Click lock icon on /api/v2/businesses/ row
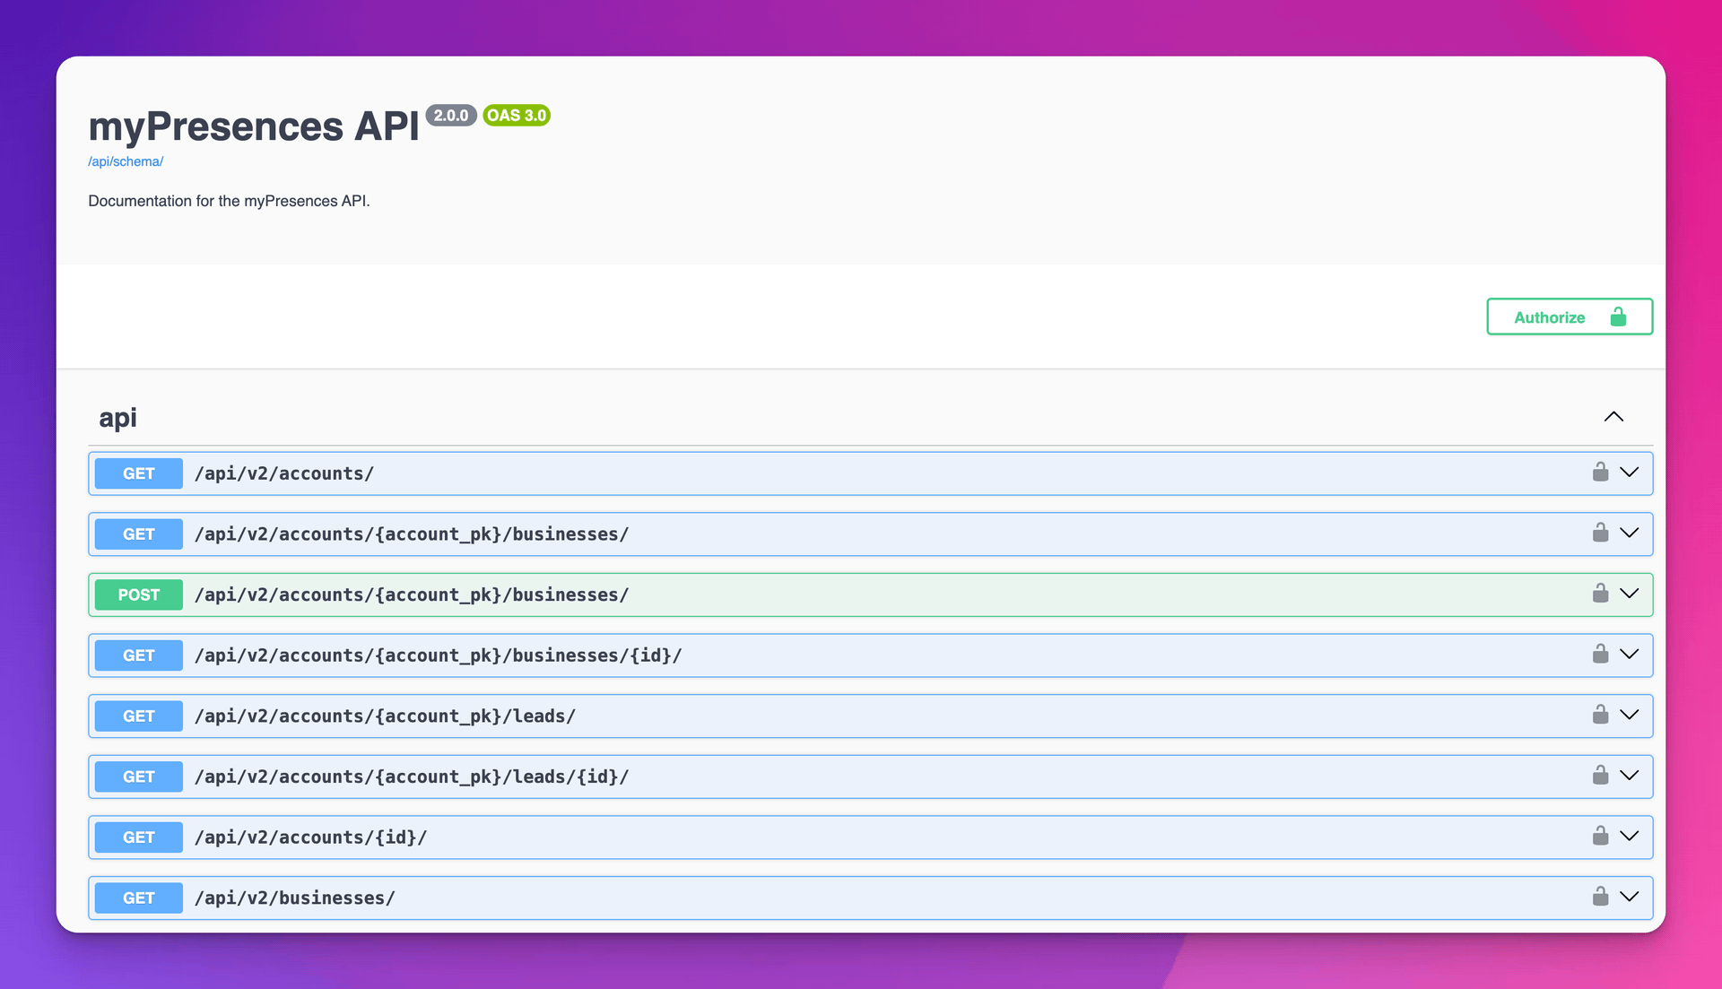The image size is (1722, 989). click(1600, 897)
